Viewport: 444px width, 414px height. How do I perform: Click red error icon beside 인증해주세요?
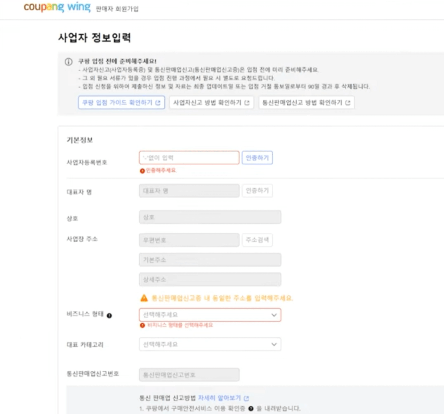click(x=142, y=170)
